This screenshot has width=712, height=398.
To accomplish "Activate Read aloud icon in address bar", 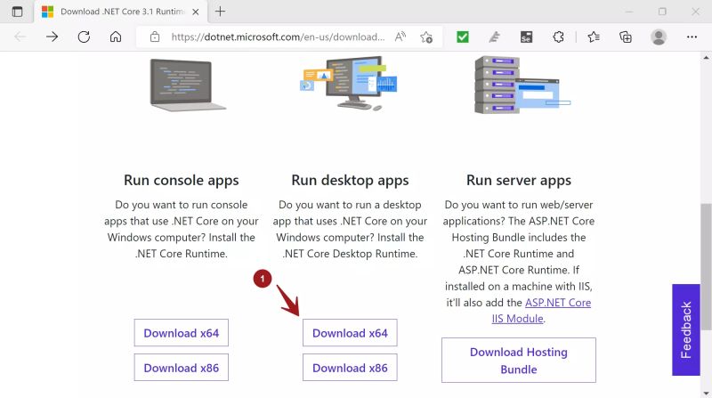I will tap(400, 37).
